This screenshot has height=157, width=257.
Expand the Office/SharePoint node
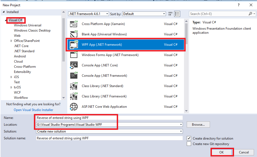(x=11, y=41)
